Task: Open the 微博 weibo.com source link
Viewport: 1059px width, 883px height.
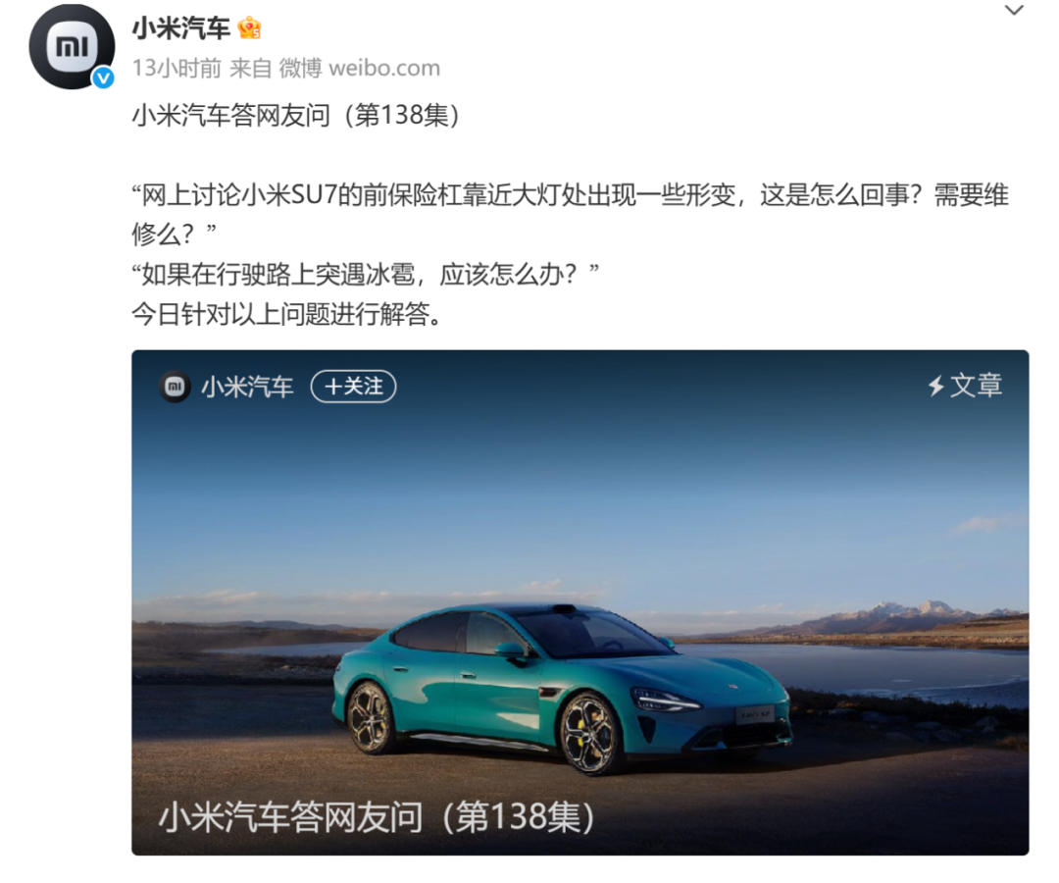Action: (359, 69)
